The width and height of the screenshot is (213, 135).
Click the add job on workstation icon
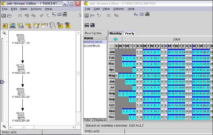pos(13,25)
